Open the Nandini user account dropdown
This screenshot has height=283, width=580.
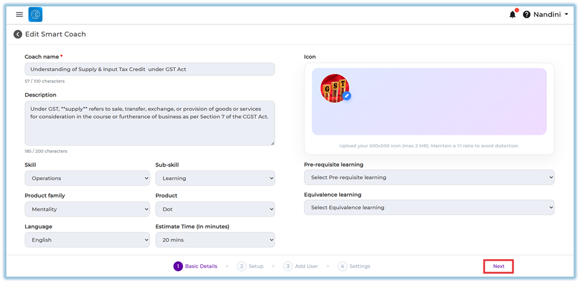point(550,15)
